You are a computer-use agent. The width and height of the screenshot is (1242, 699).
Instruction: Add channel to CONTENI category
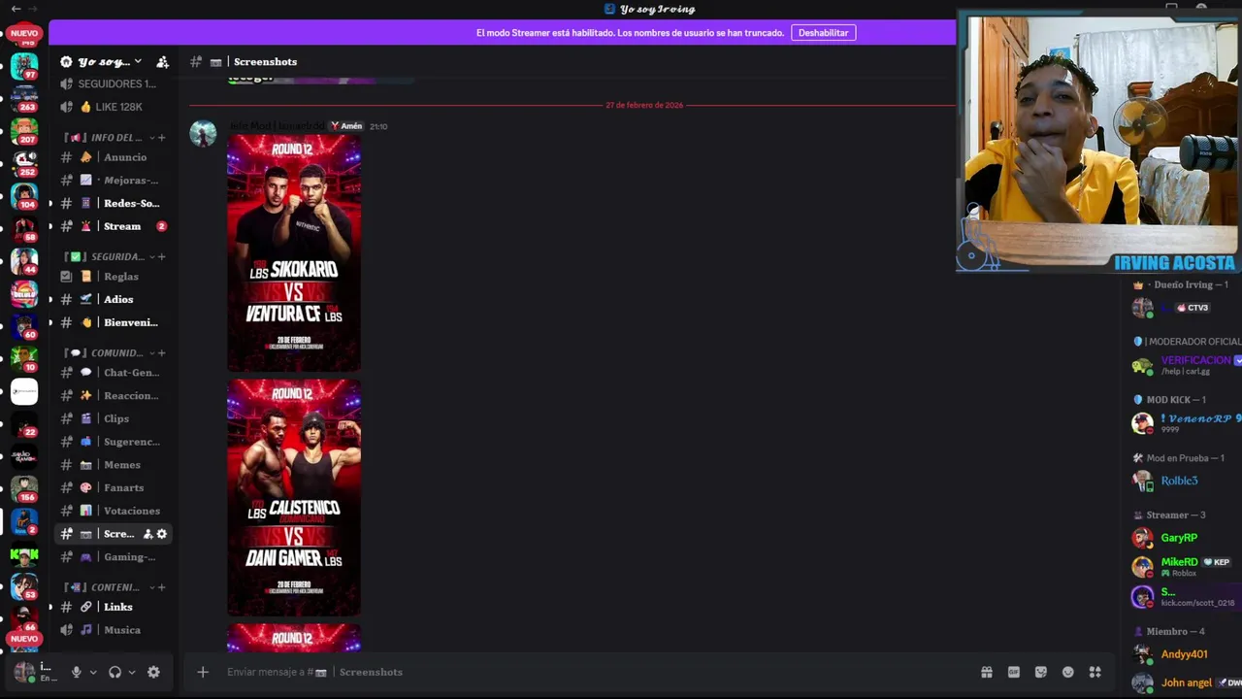pyautogui.click(x=161, y=587)
